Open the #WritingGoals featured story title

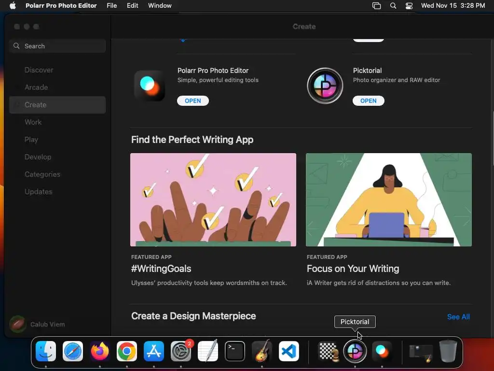[161, 269]
